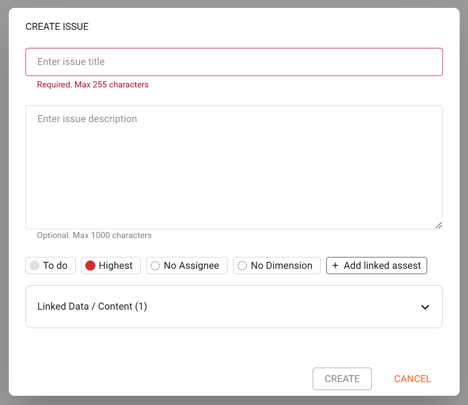Click the gray status circle icon
Screen dimensions: 468x405
coord(35,266)
